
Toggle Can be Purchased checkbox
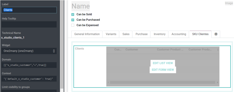coord(73,20)
